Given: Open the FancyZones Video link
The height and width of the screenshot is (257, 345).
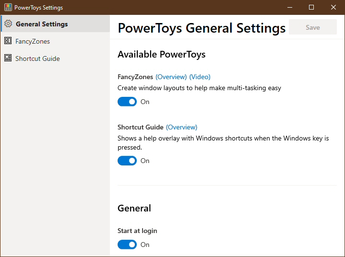Looking at the screenshot, I should [x=200, y=77].
